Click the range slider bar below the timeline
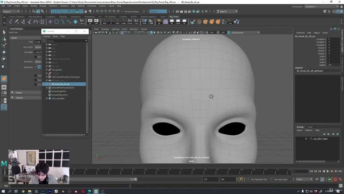The image size is (344, 194). click(x=104, y=179)
